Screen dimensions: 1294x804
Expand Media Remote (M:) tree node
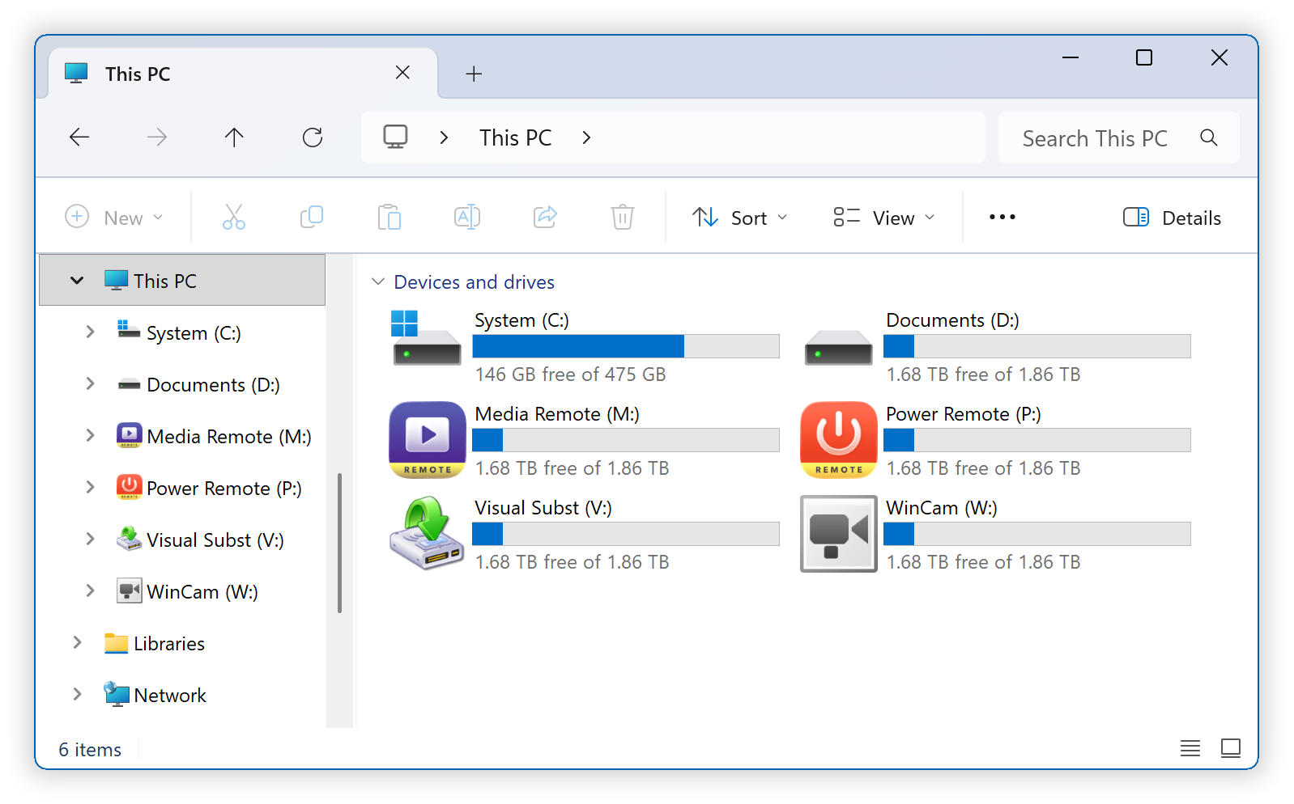90,436
